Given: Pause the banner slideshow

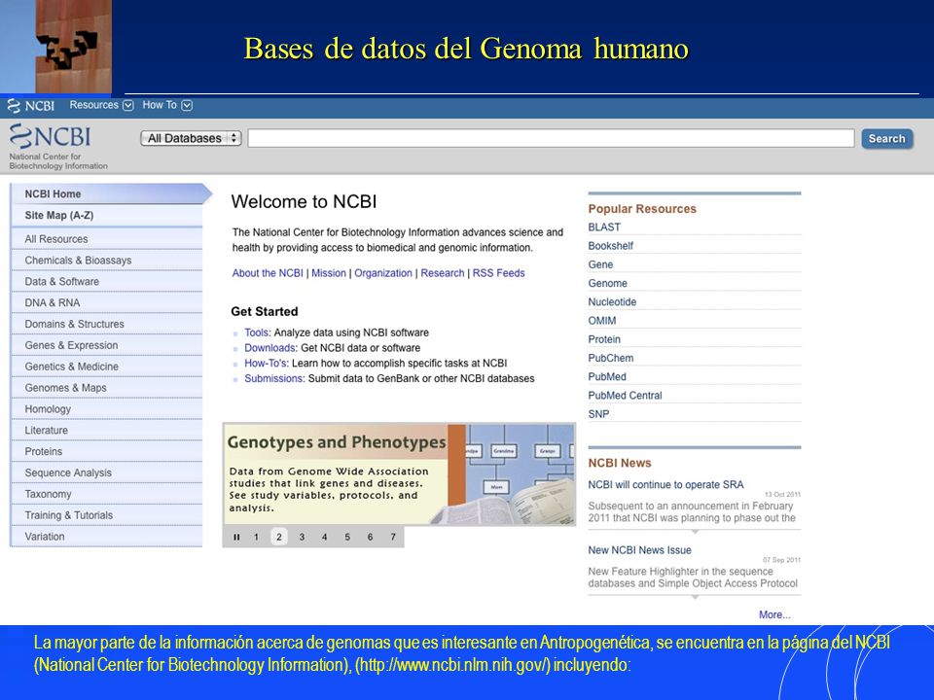Looking at the screenshot, I should pyautogui.click(x=236, y=537).
